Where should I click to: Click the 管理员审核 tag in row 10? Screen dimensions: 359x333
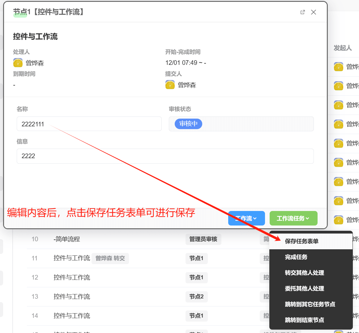tap(203, 239)
